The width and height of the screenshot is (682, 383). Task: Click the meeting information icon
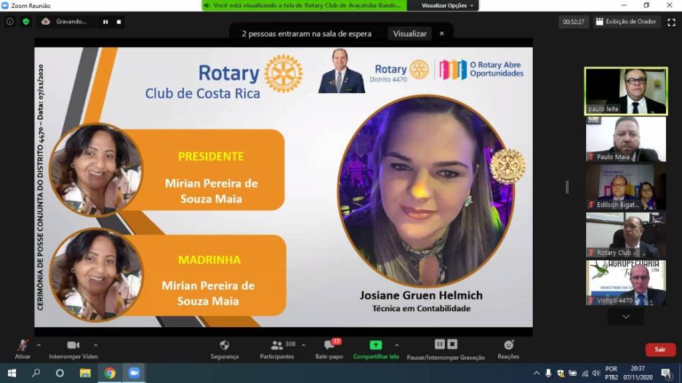10,21
